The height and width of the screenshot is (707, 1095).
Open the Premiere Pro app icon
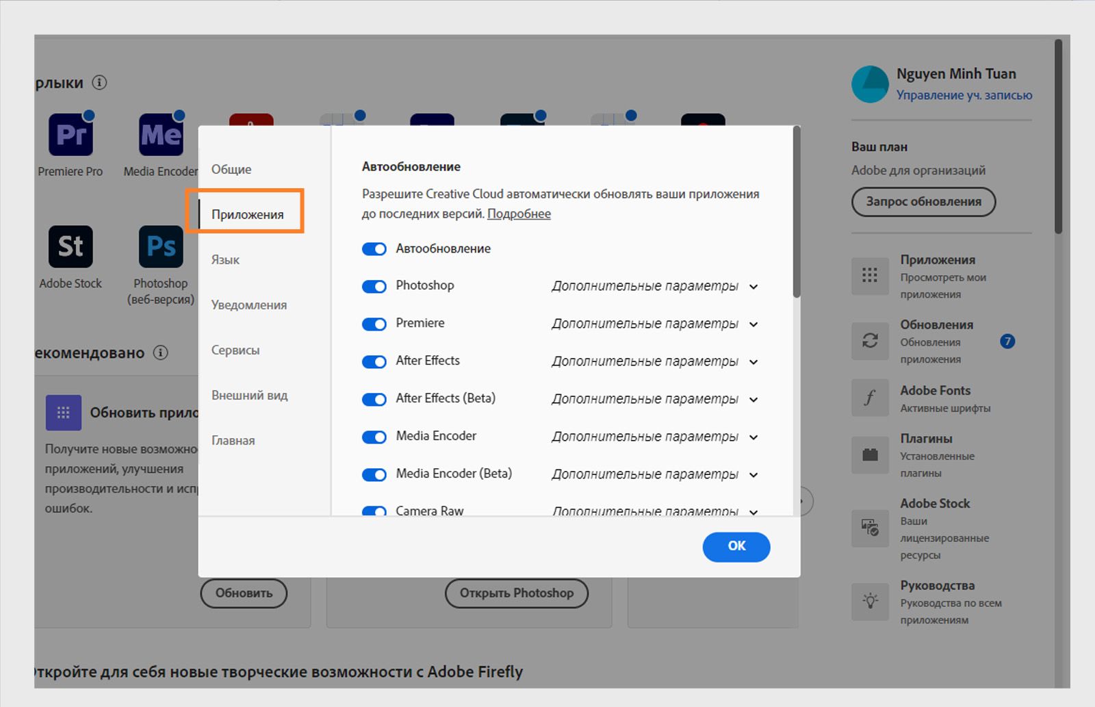tap(70, 135)
